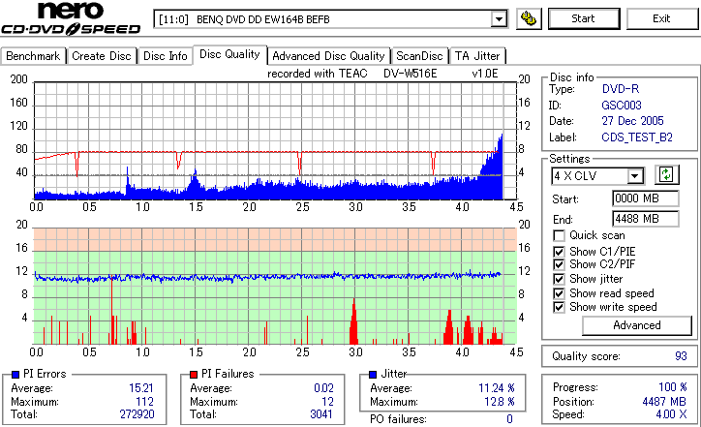Click 'recorded with TEAC DV-W516E' text
Image resolution: width=701 pixels, height=427 pixels.
coord(352,74)
